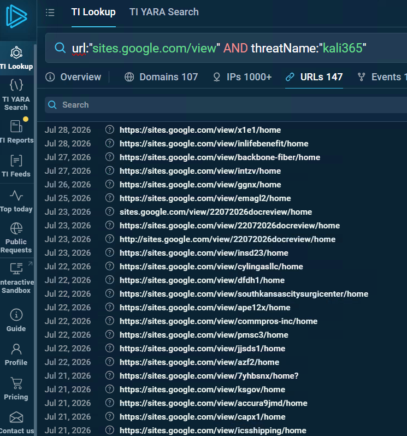Viewport: 407px width, 436px height.
Task: Open Contact us in the sidebar
Action: 16,423
